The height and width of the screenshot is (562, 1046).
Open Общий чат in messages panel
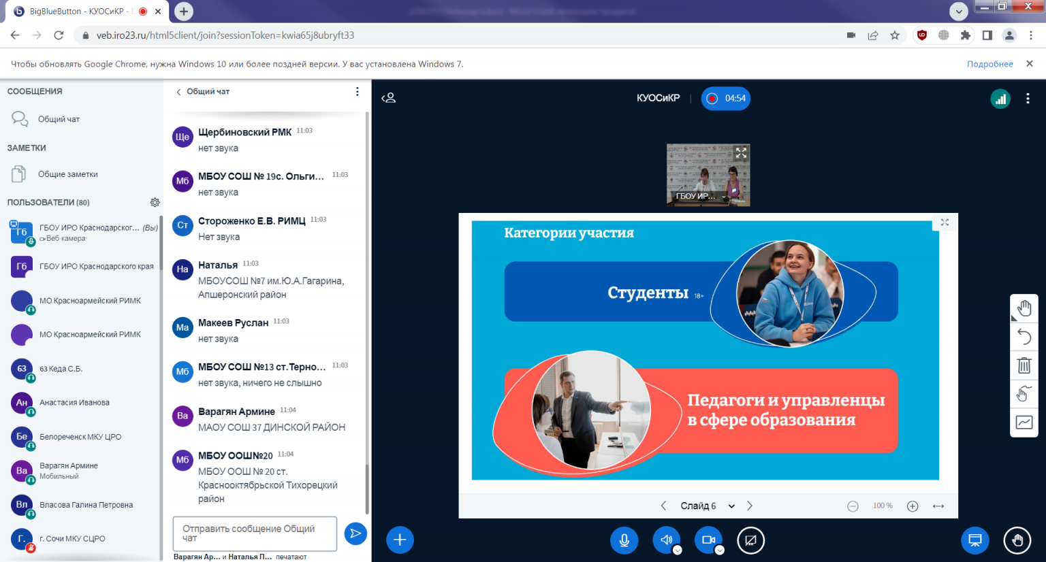tap(59, 119)
